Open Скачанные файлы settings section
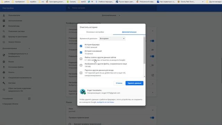 click(x=16, y=67)
